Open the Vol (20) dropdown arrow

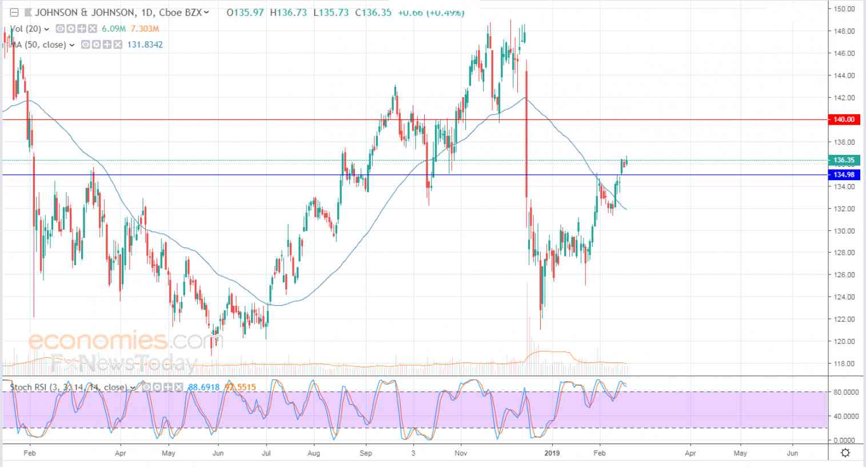(x=46, y=29)
